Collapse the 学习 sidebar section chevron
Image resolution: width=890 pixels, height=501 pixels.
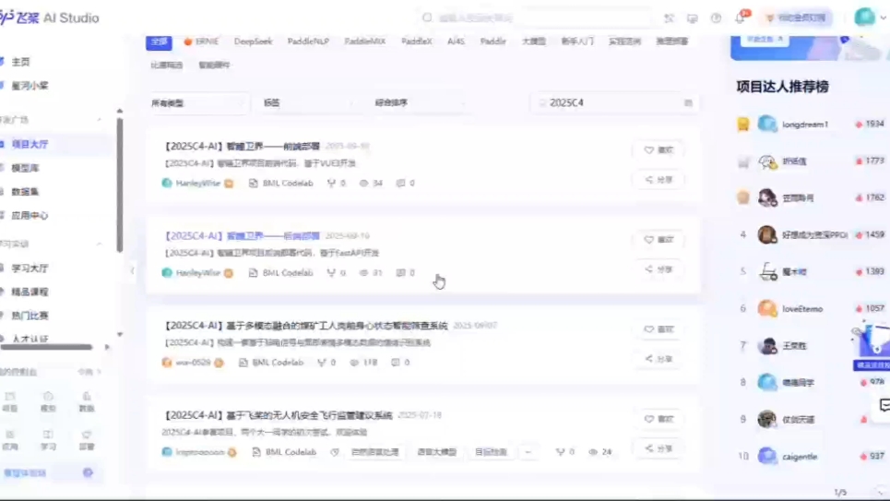[99, 245]
